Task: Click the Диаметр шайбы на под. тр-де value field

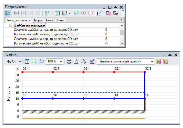Action: (x=111, y=30)
